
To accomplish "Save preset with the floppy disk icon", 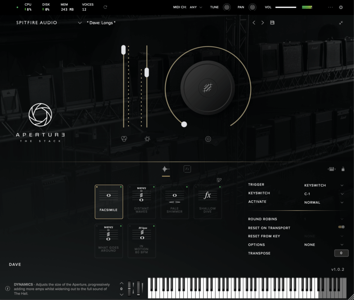I will tap(272, 22).
